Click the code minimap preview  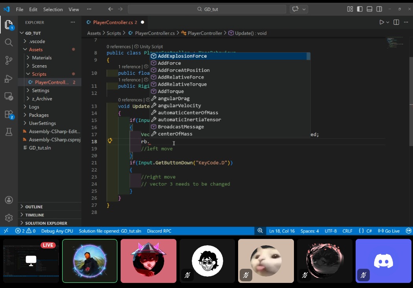click(395, 43)
